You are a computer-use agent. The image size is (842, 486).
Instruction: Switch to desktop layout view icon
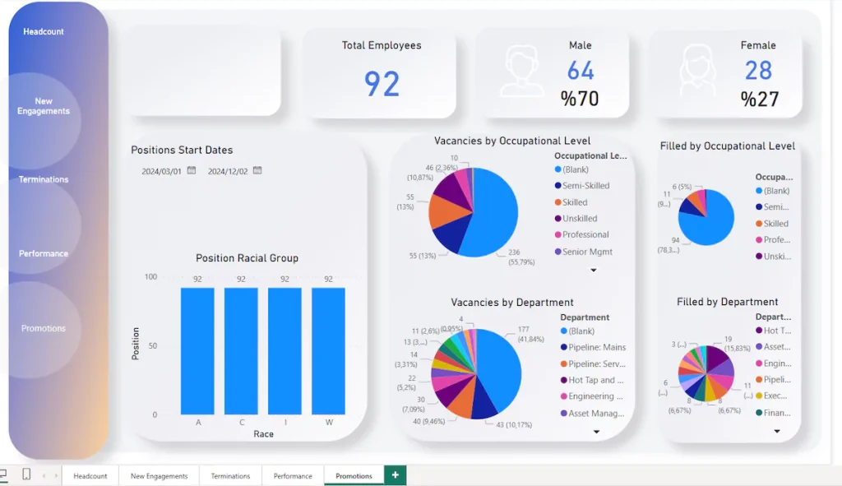pyautogui.click(x=3, y=474)
